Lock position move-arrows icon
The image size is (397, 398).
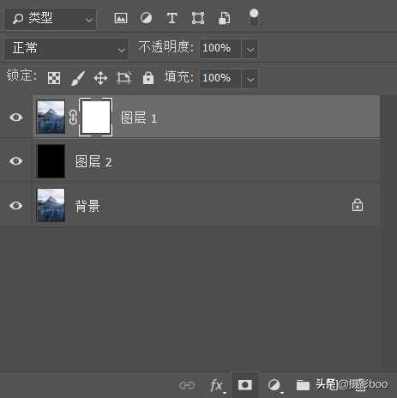click(x=100, y=78)
